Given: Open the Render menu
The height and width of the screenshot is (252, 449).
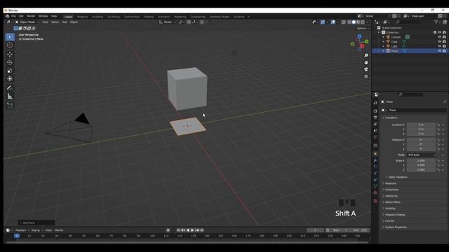Looking at the screenshot, I should (31, 16).
